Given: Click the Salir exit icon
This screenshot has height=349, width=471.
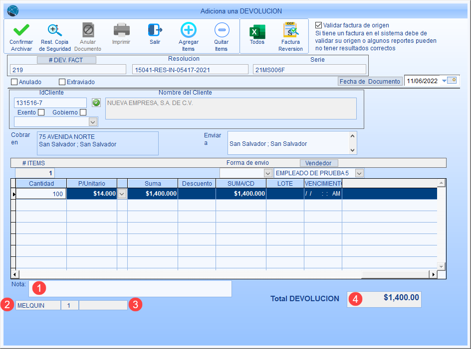Looking at the screenshot, I should point(155,30).
